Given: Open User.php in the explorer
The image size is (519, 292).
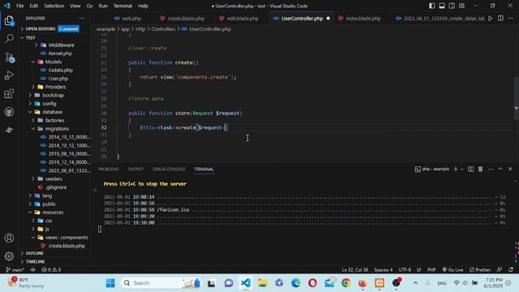Looking at the screenshot, I should [58, 79].
